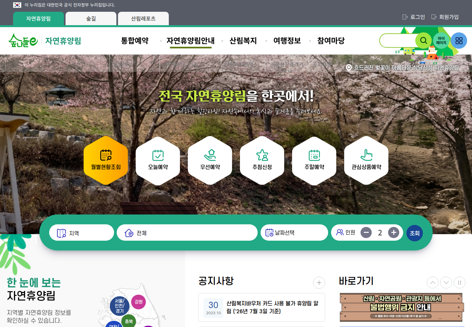This screenshot has height=327, width=472.
Task: Switch to the 숲길 tab
Action: click(x=91, y=19)
